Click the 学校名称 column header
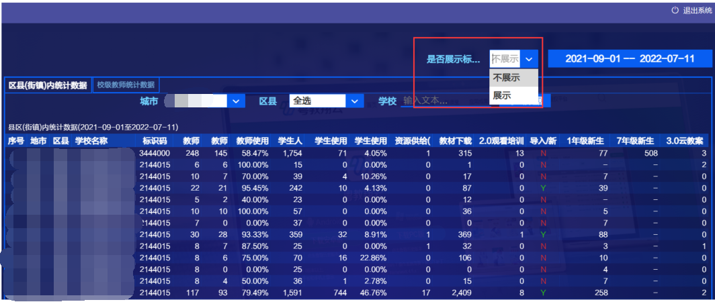Image resolution: width=715 pixels, height=302 pixels. pos(91,141)
